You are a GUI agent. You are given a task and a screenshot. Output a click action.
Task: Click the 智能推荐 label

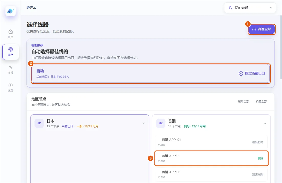point(37,45)
